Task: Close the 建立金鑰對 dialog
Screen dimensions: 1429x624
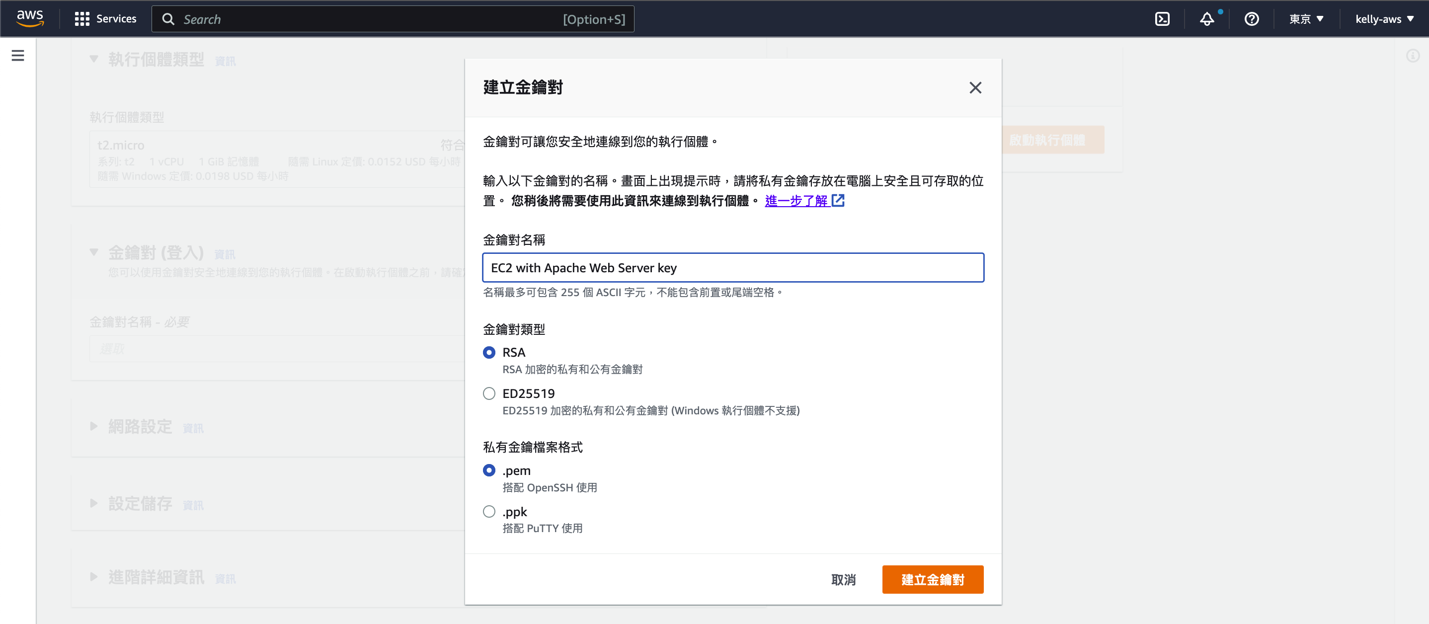Action: (x=975, y=87)
